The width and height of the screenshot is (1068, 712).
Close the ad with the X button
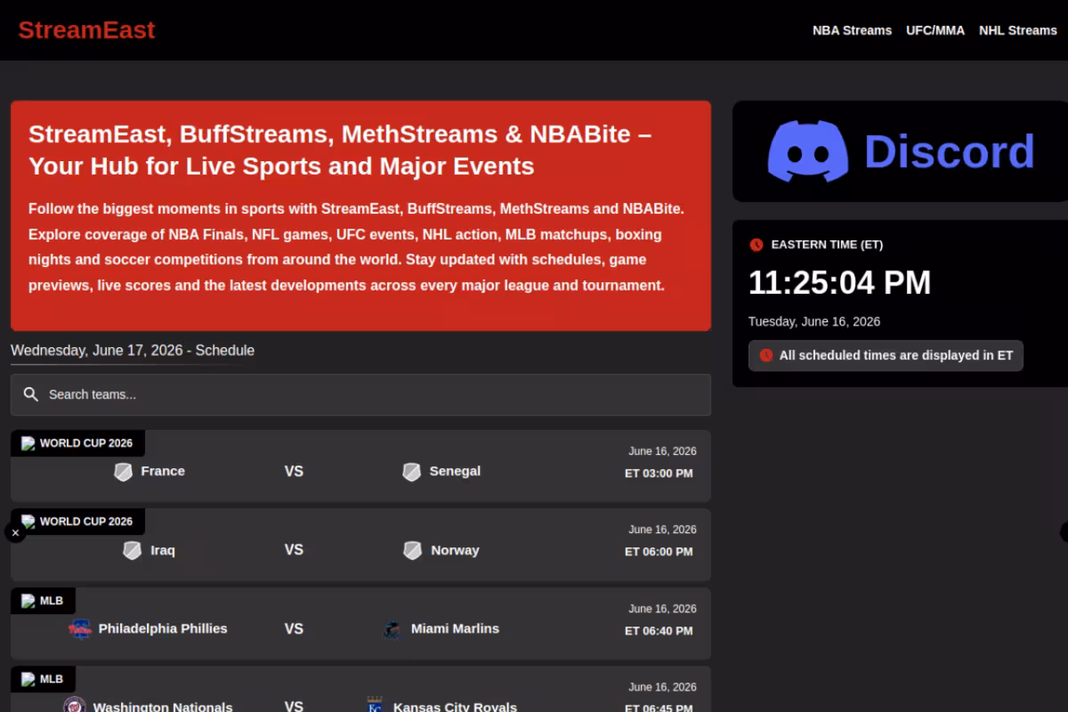pyautogui.click(x=15, y=532)
